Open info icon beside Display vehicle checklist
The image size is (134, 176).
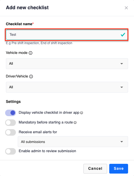click(82, 113)
